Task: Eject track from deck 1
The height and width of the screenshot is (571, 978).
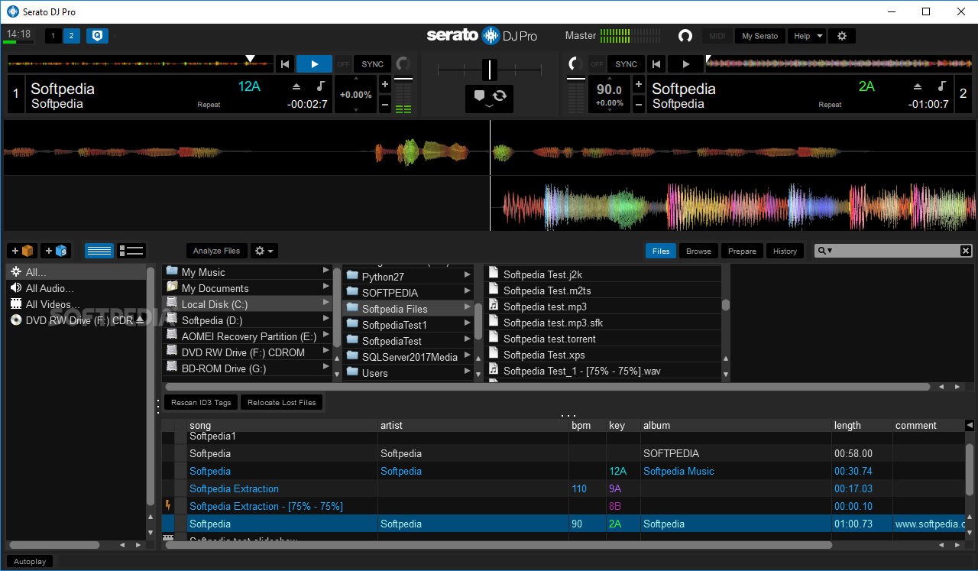Action: (297, 86)
